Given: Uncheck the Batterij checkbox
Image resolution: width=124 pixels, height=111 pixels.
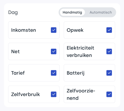Looking at the screenshot, I should pos(109,73).
